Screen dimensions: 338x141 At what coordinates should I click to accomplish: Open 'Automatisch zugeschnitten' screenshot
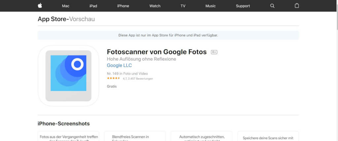click(x=202, y=136)
